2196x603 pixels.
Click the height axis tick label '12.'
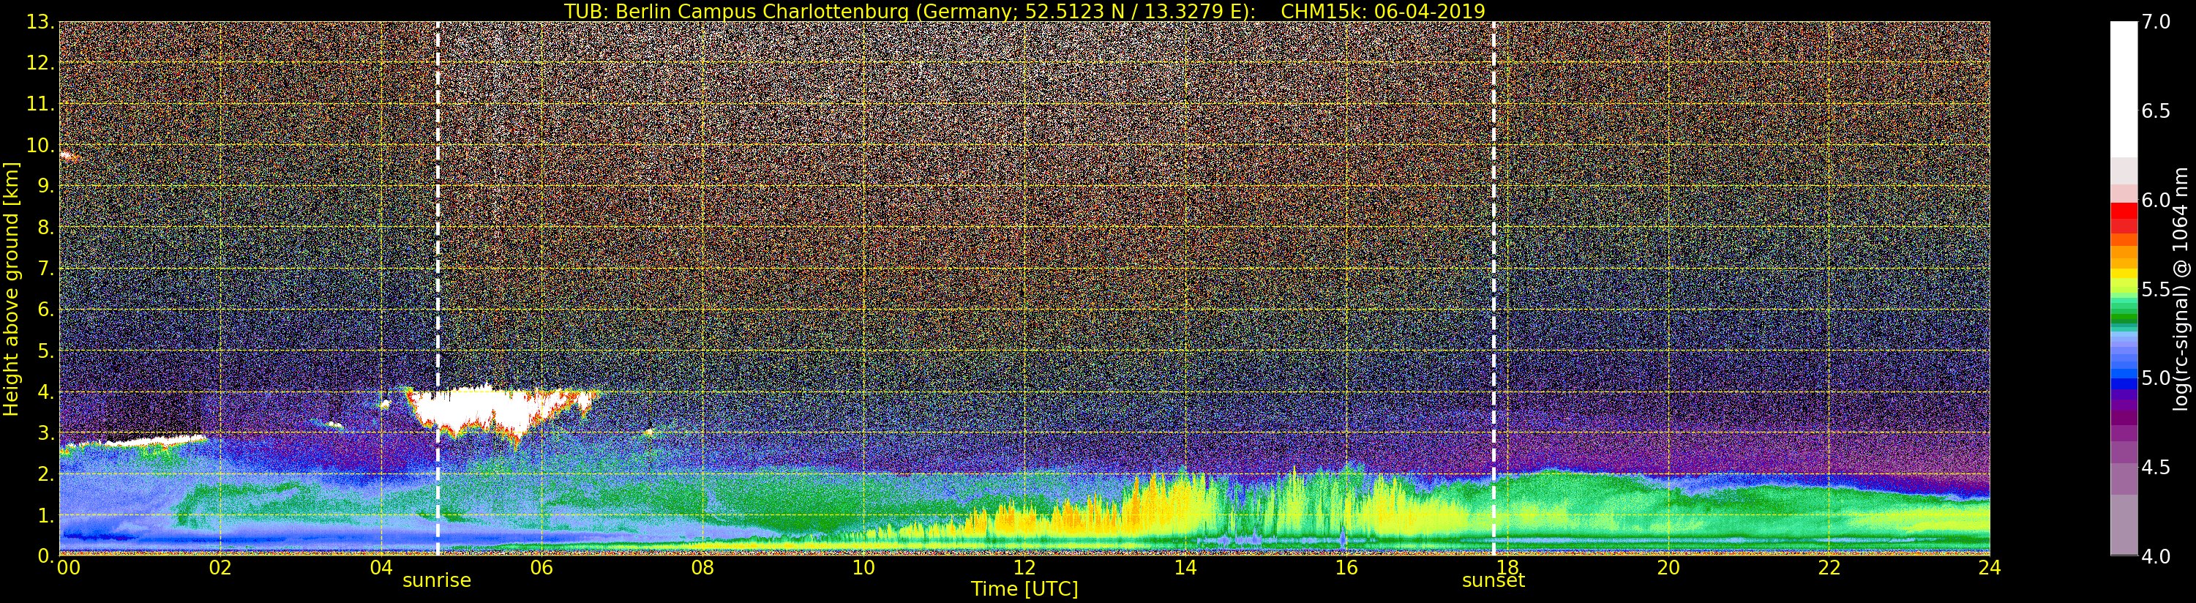pos(41,63)
